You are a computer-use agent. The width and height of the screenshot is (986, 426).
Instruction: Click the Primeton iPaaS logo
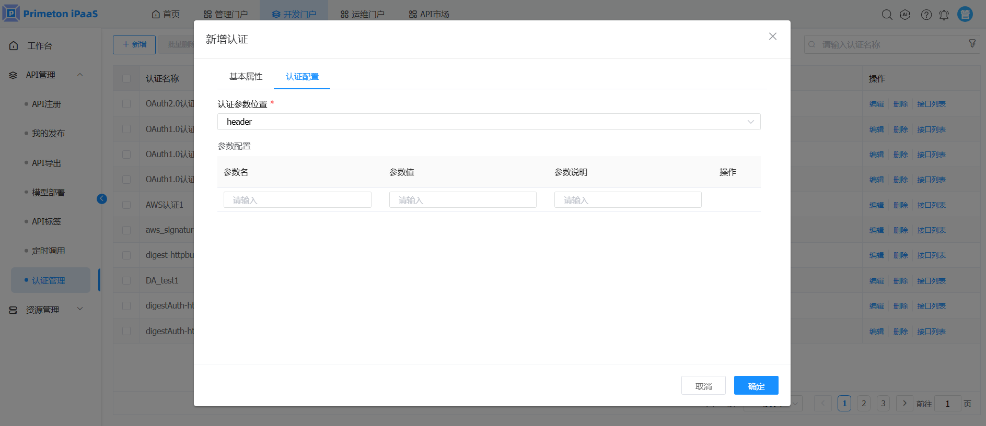[51, 14]
